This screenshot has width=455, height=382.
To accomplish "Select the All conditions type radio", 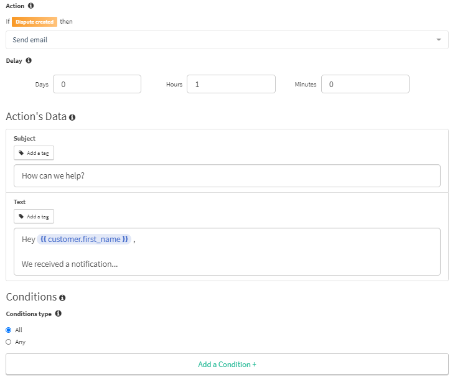I will (9, 330).
